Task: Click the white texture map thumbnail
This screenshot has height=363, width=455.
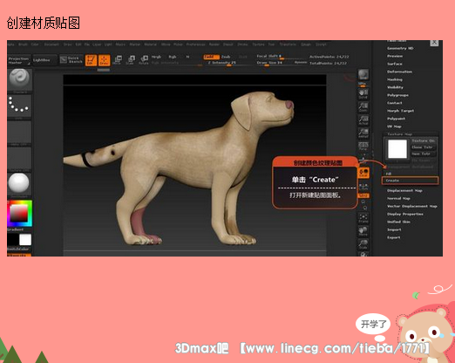Action: coord(397,149)
